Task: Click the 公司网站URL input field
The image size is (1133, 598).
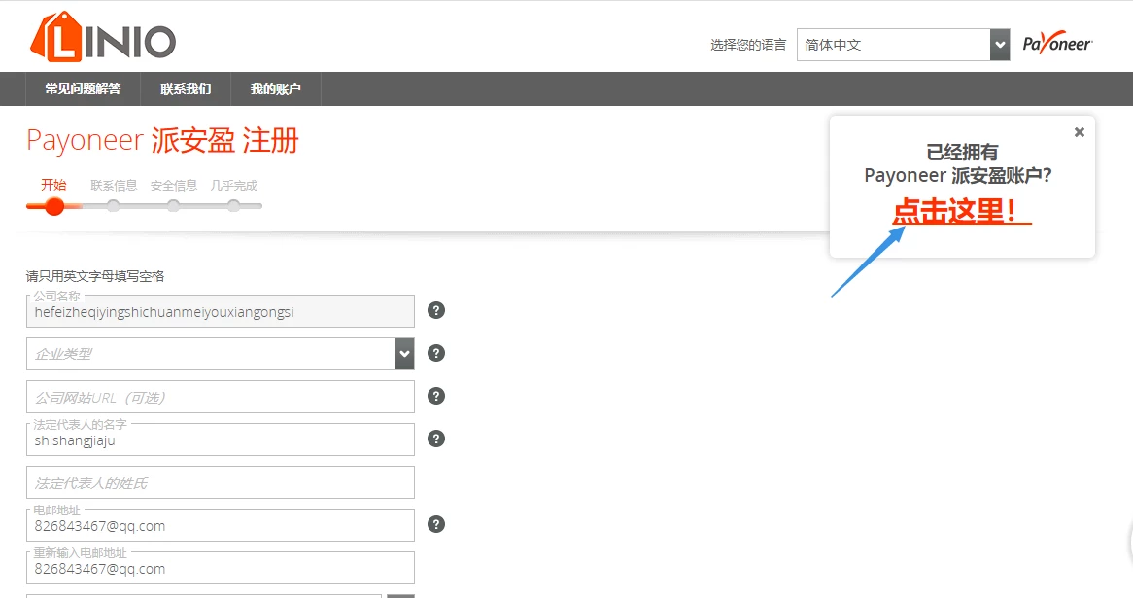Action: click(x=221, y=397)
